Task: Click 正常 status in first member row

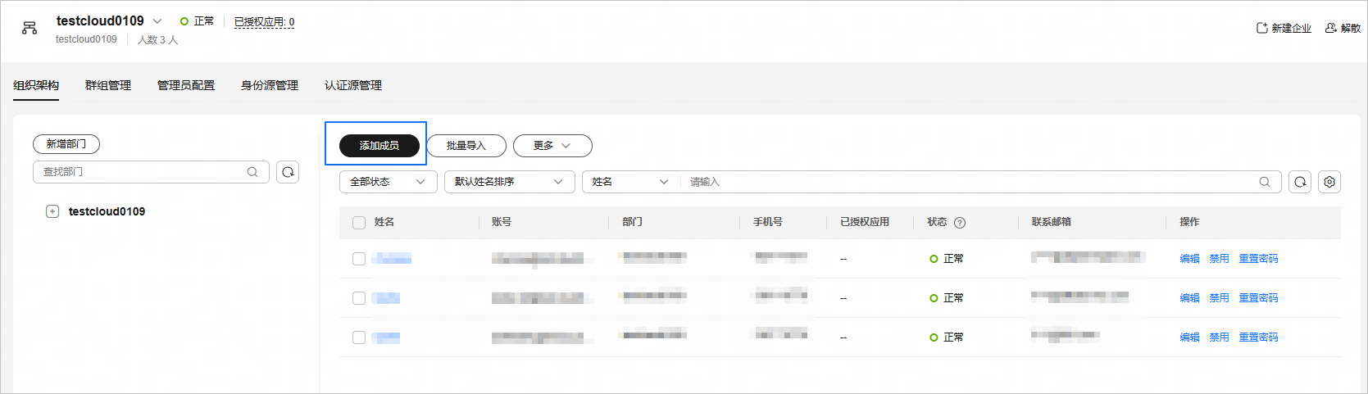Action: (947, 259)
